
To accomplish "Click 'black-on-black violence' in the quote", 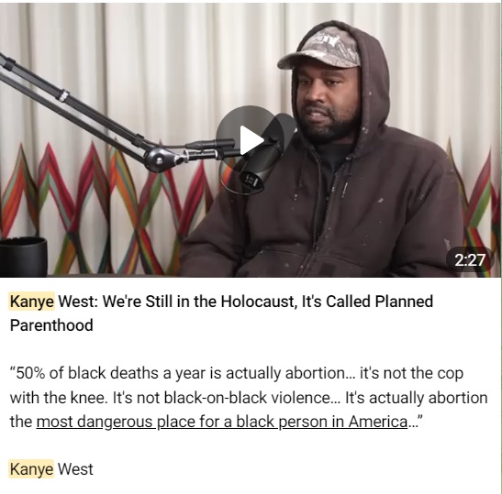I will (x=247, y=398).
